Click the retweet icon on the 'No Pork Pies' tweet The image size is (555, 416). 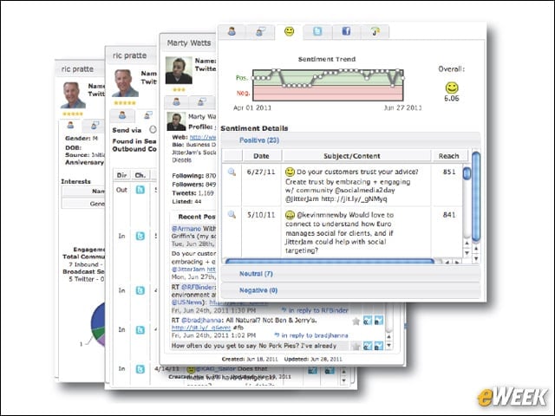click(x=379, y=346)
